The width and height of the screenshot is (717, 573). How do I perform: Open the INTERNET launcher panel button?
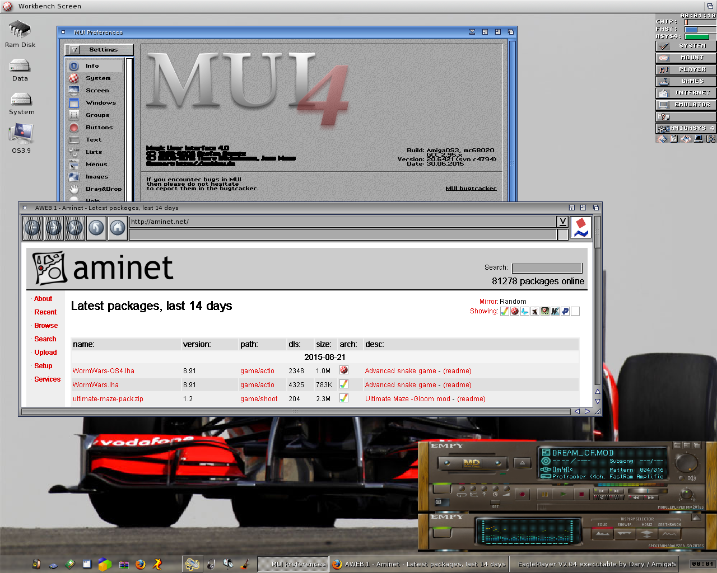pos(686,93)
